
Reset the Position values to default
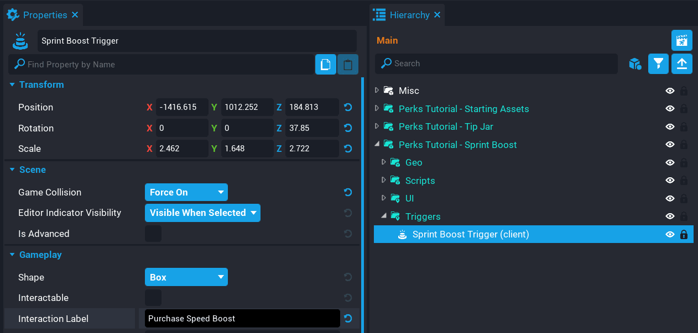[348, 107]
